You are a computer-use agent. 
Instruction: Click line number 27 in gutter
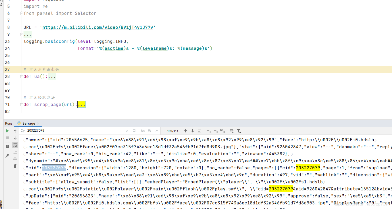click(x=7, y=69)
